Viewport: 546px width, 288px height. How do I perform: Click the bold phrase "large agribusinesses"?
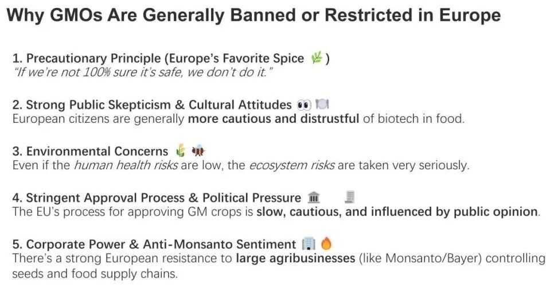(x=295, y=258)
